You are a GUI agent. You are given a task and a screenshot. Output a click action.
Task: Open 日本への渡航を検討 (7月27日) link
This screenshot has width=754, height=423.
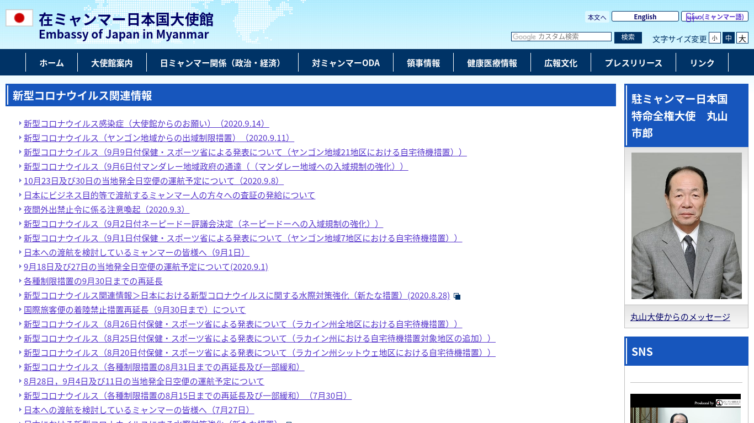tap(139, 410)
